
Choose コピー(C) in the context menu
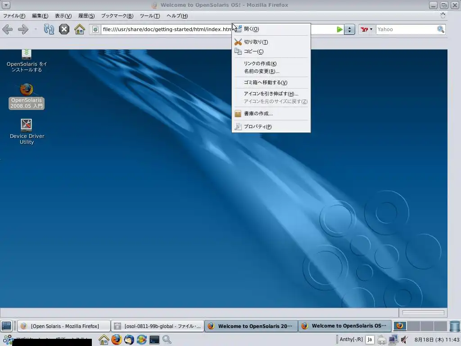(271, 51)
